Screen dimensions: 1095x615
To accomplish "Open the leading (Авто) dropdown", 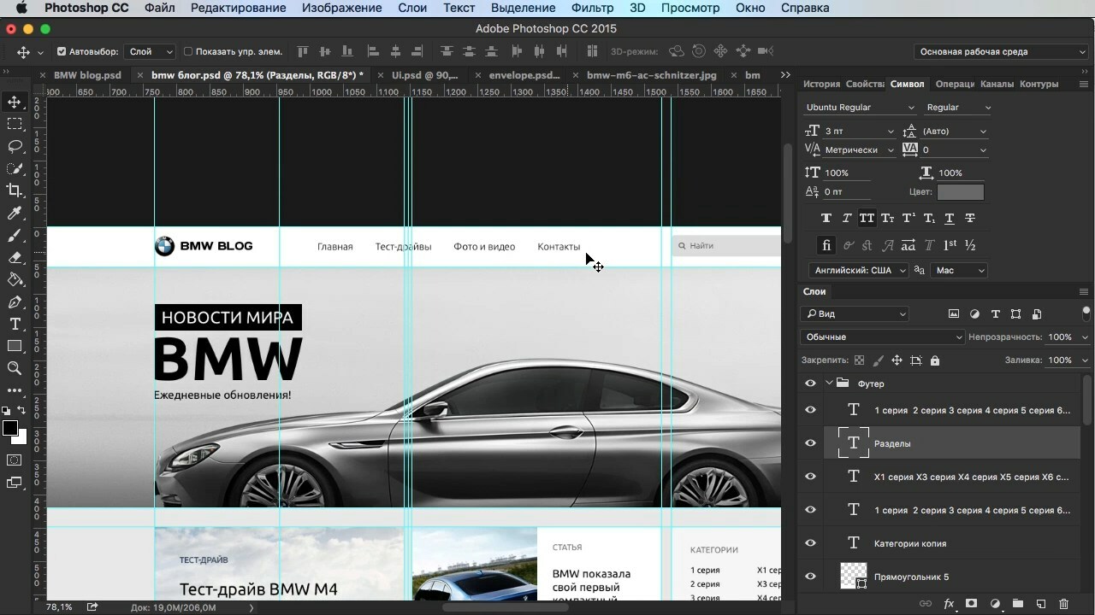I will point(983,132).
